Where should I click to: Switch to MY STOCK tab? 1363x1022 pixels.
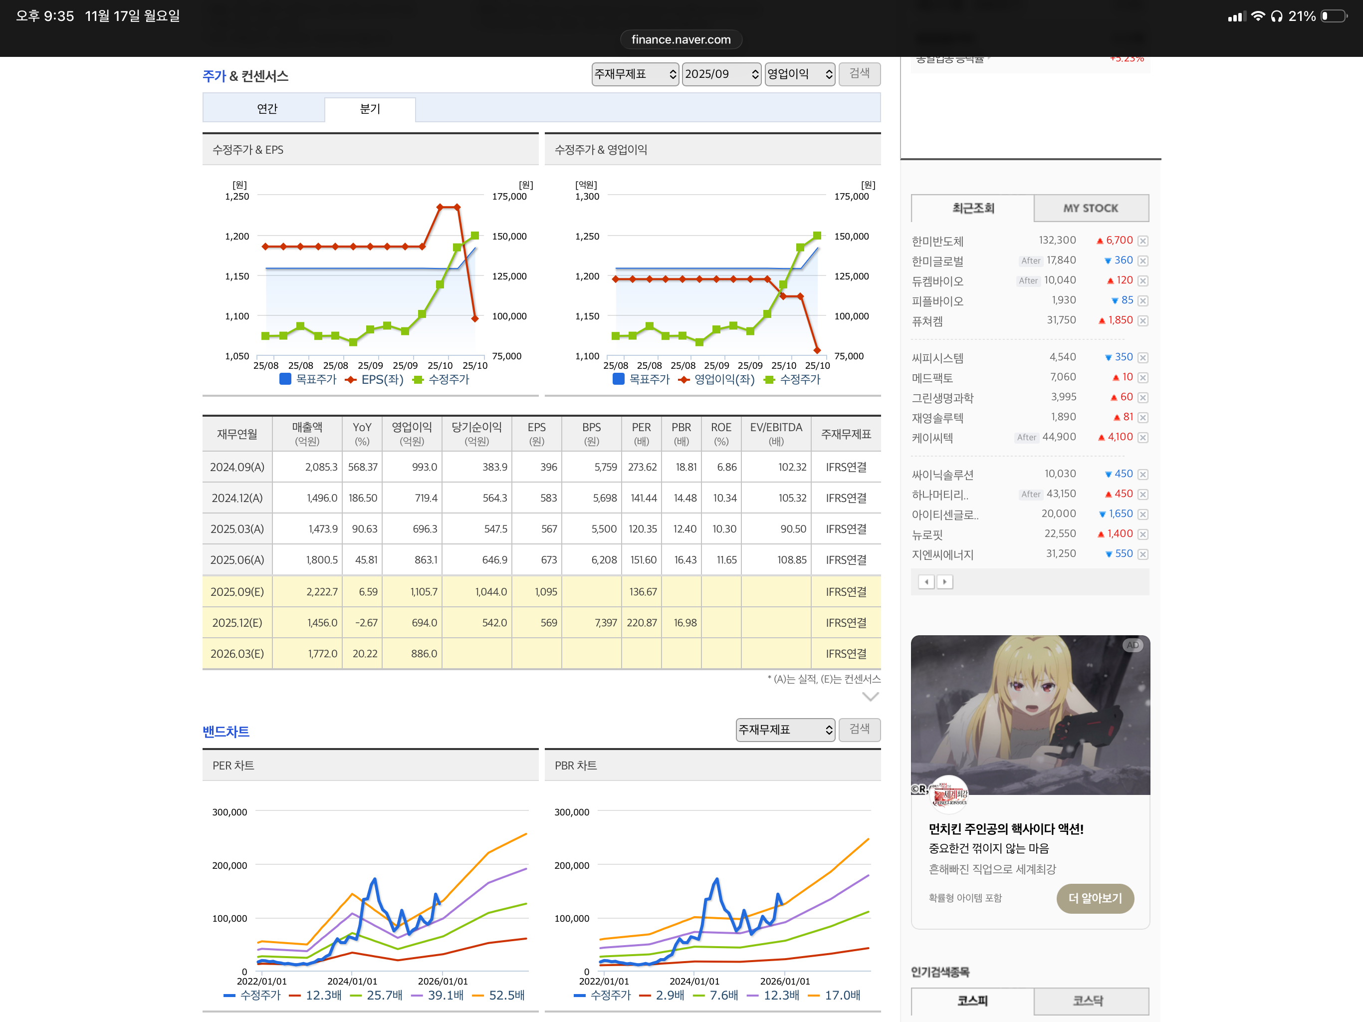pyautogui.click(x=1090, y=209)
